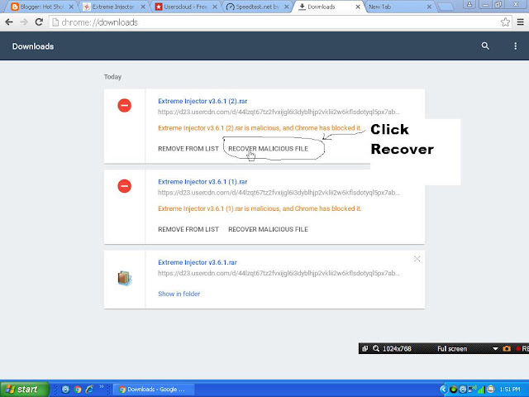Click the source URL under Extreme Injector v3.6.1.rar

[x=279, y=273]
